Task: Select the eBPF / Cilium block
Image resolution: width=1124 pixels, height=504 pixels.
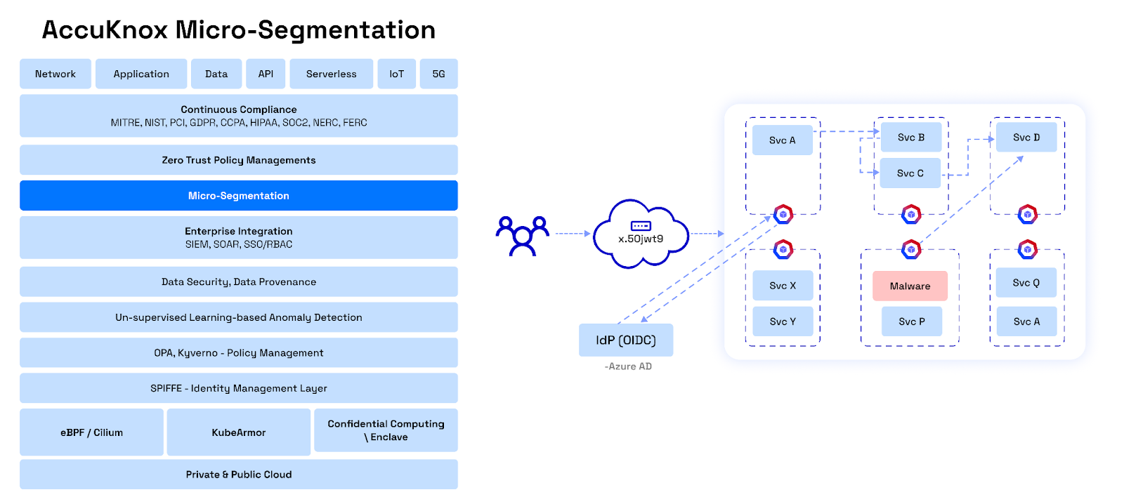Action: pyautogui.click(x=91, y=432)
